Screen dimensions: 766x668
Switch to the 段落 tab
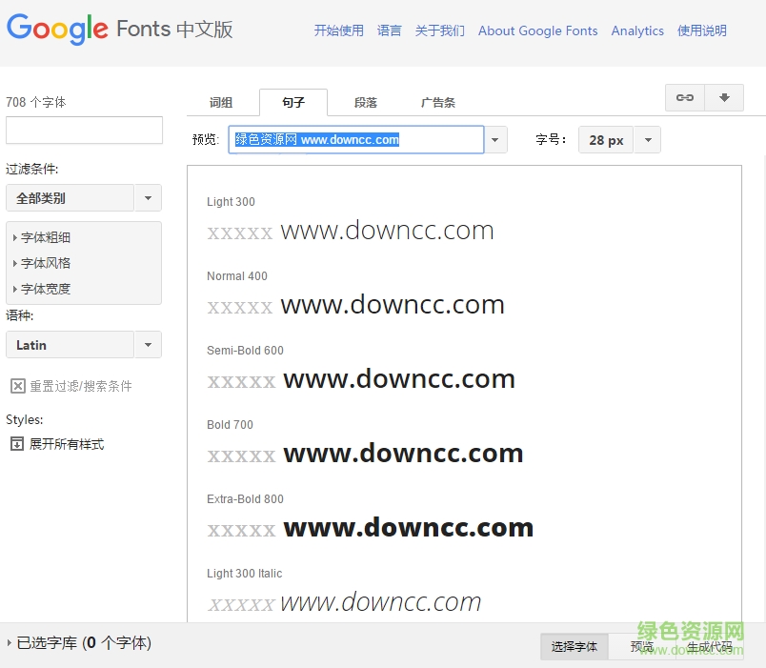point(366,102)
